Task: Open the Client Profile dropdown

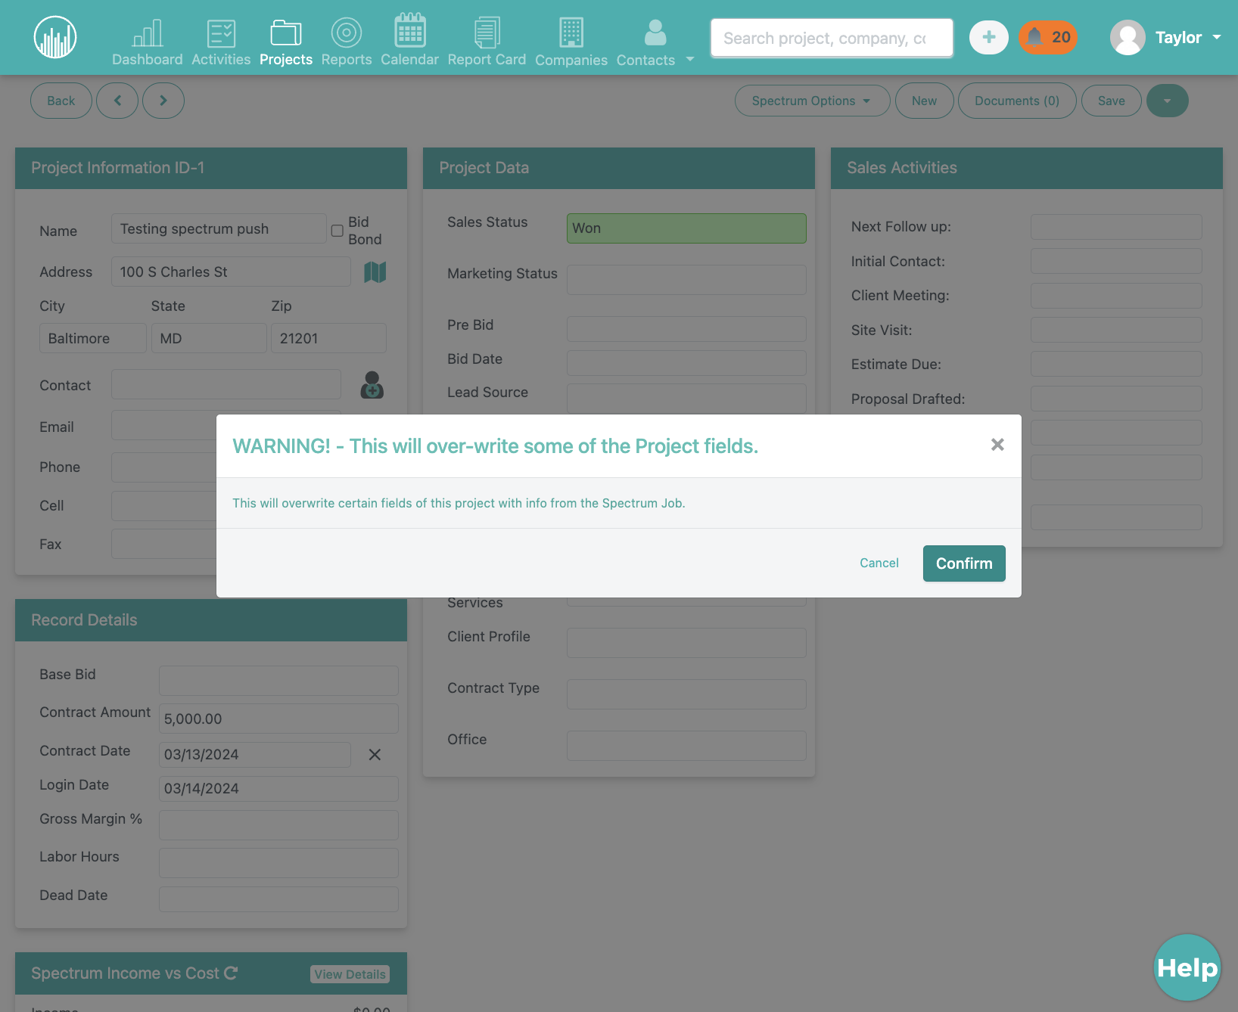Action: point(686,643)
